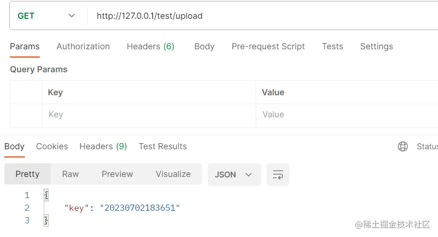Open the request Settings tab
Viewport: 438px width, 237px height.
(x=376, y=46)
